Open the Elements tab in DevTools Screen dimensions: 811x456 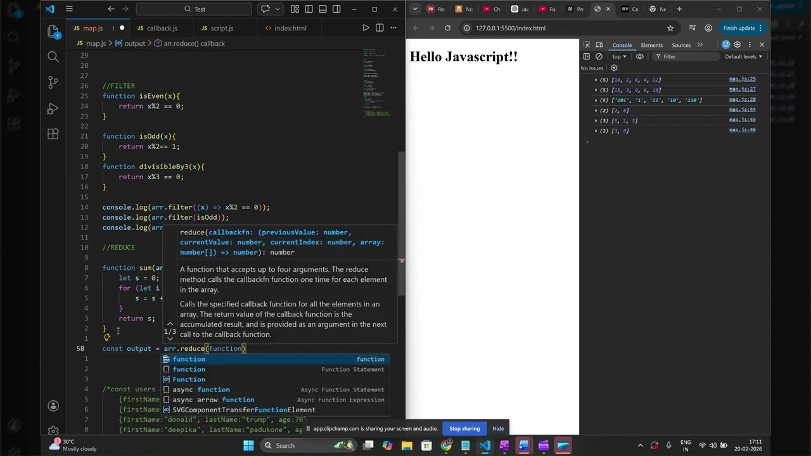(651, 45)
